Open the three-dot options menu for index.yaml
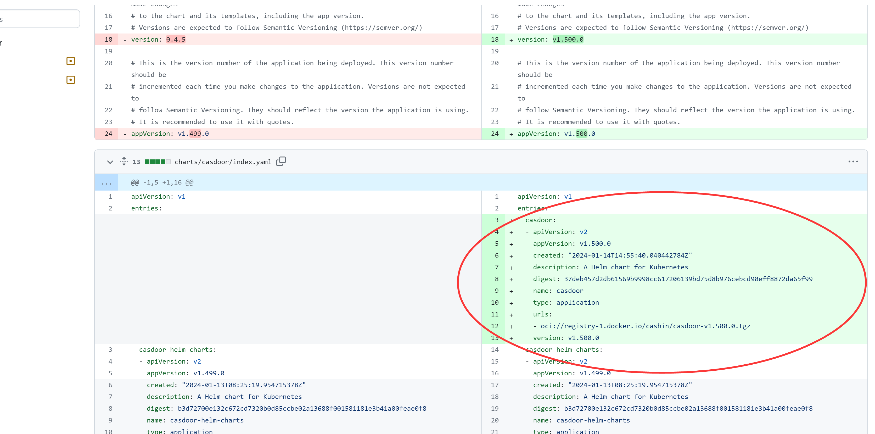This screenshot has height=434, width=875. (853, 162)
